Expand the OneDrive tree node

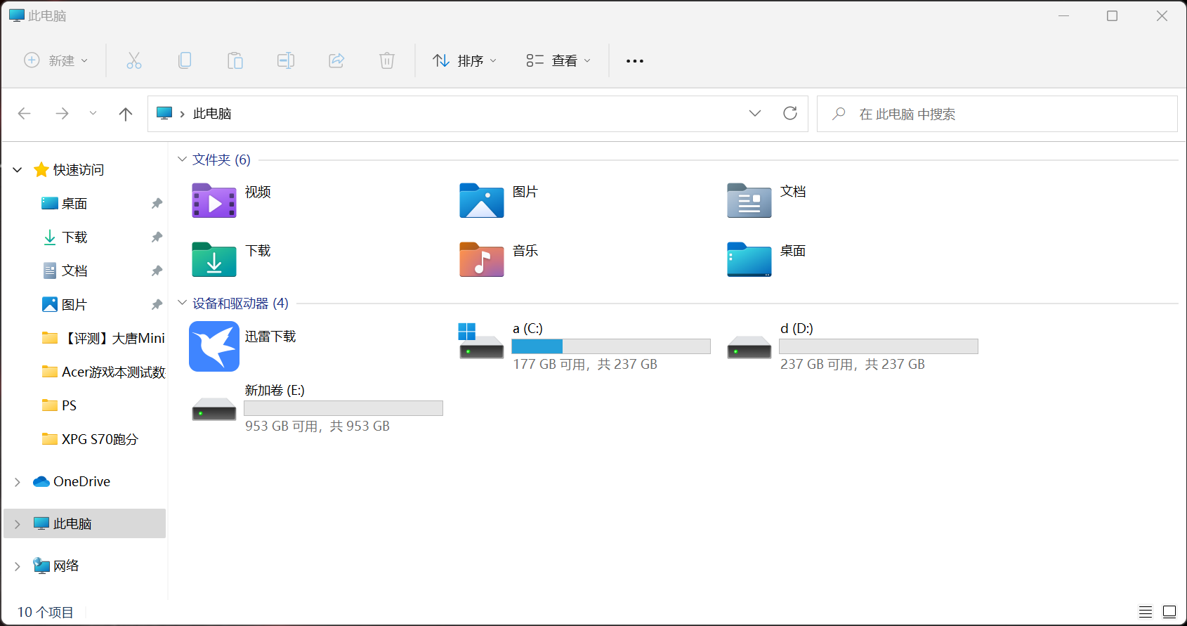coord(18,482)
